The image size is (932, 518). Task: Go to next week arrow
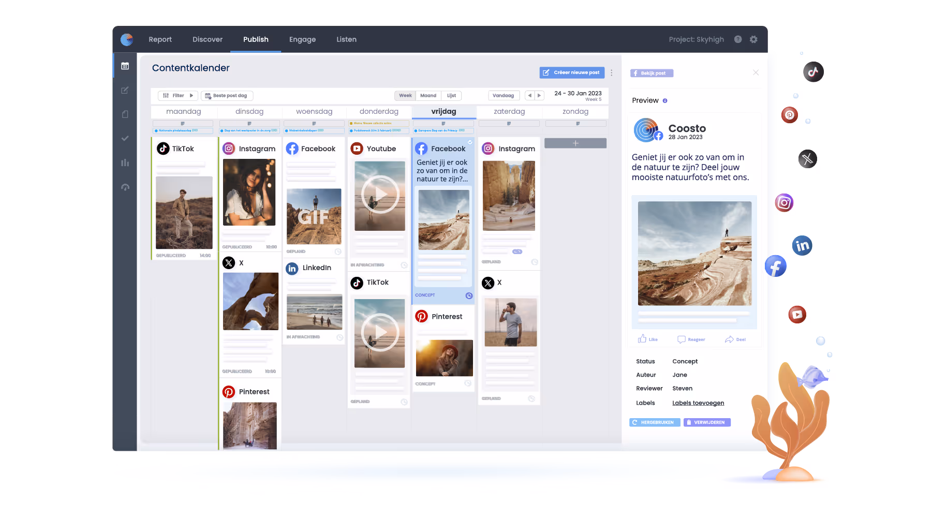(539, 96)
